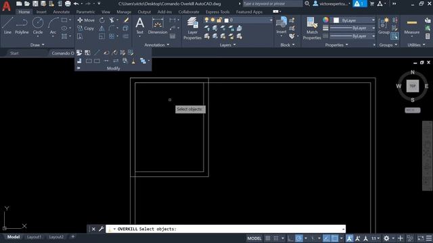433x243 pixels.
Task: Switch to the Start file tab
Action: pyautogui.click(x=14, y=53)
